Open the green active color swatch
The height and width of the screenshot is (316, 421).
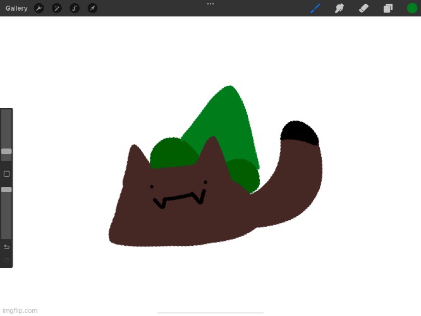(x=412, y=8)
